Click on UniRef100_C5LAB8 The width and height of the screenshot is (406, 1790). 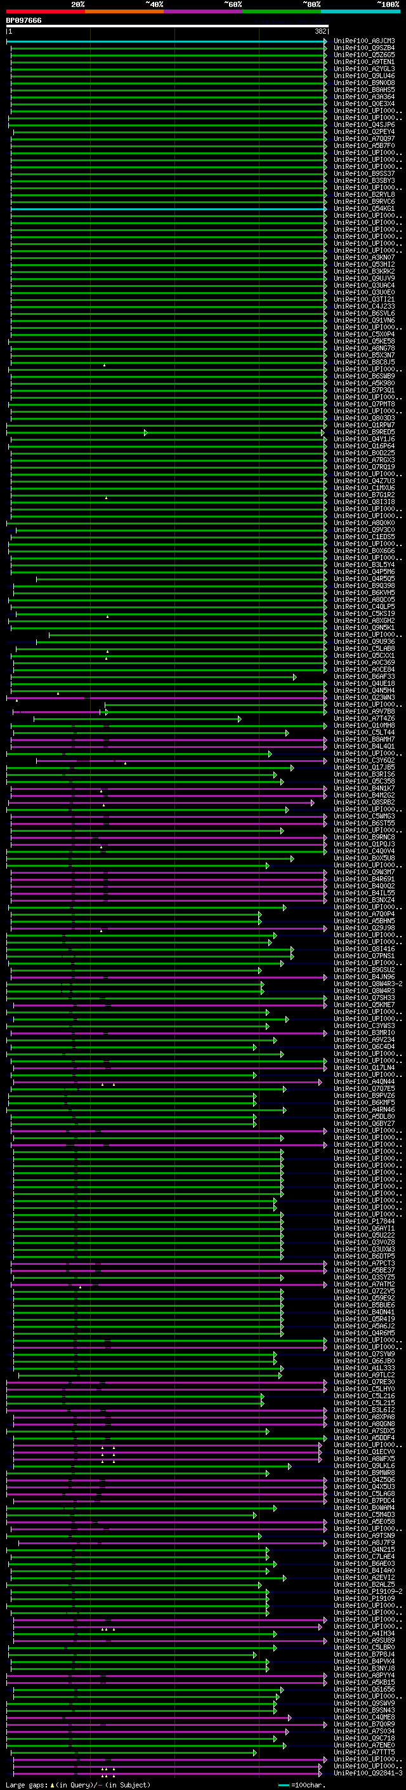[x=364, y=649]
